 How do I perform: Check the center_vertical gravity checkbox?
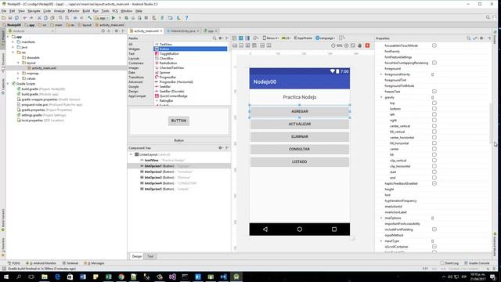[x=434, y=126]
